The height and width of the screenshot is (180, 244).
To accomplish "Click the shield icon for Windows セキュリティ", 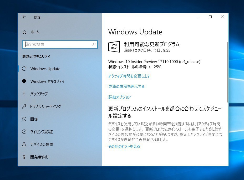I will 24,81.
